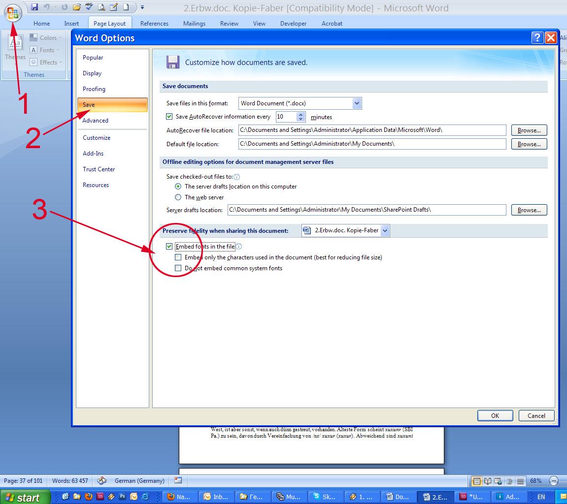This screenshot has width=567, height=504.
Task: Click the zoom out minus button
Action: point(554,481)
